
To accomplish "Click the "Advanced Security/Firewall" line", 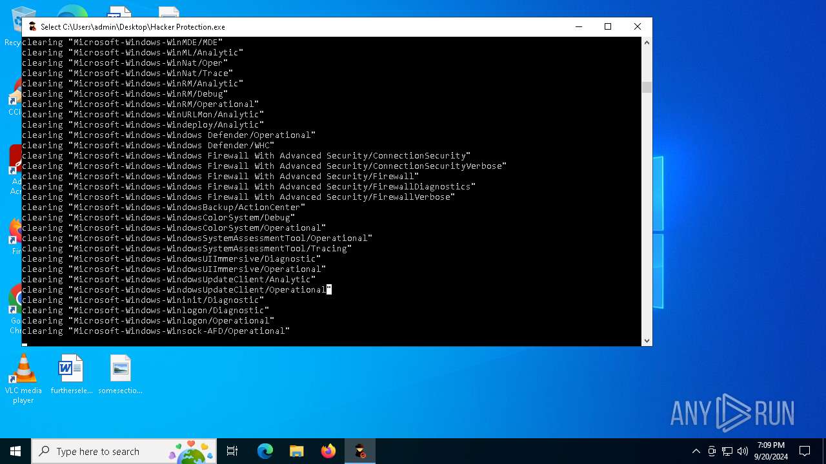I will pos(221,177).
